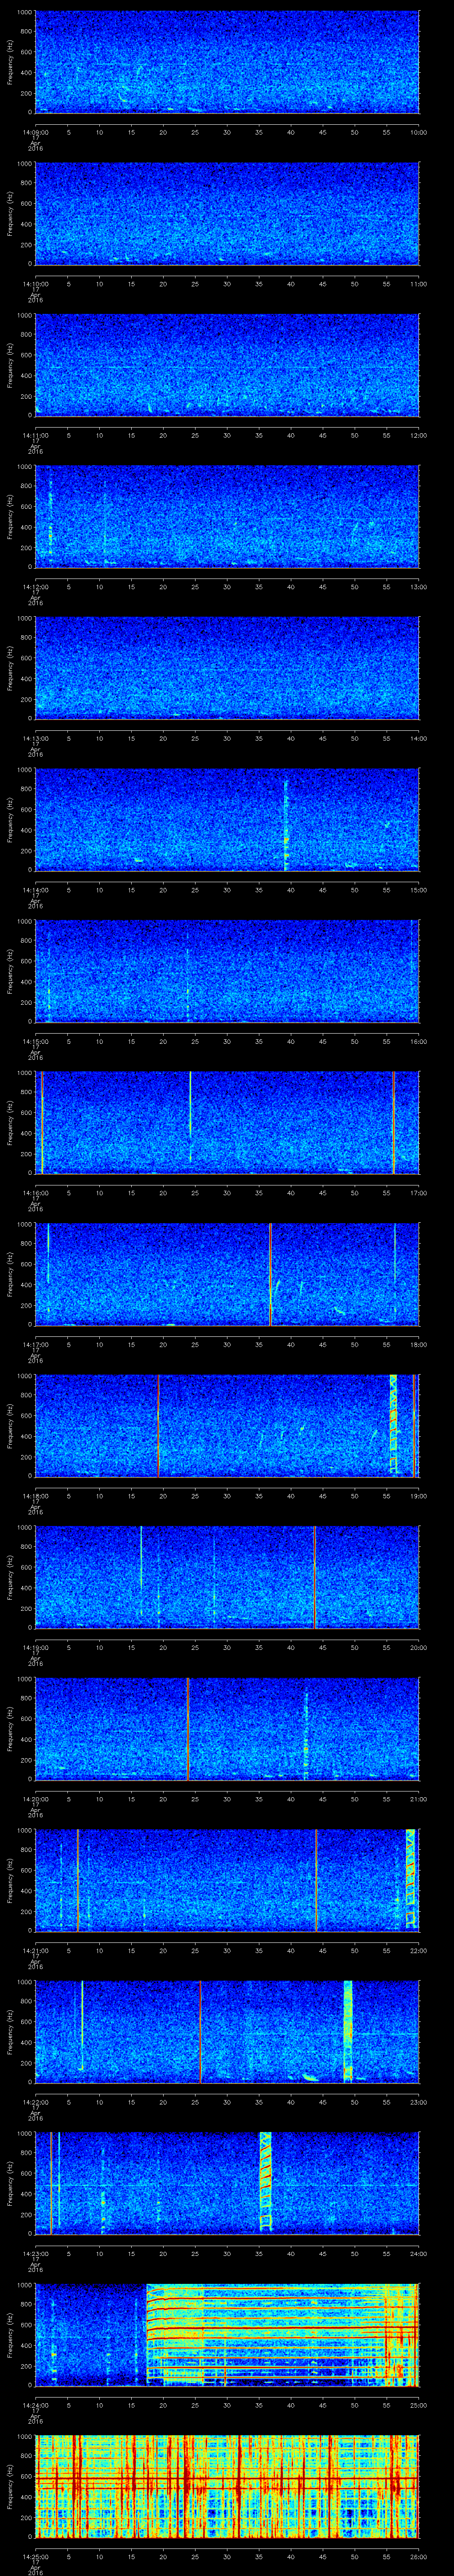Click the harmonic-banded spectrogram starting at 14:24:00
Image resolution: width=454 pixels, height=2576 pixels.
pos(227,2334)
